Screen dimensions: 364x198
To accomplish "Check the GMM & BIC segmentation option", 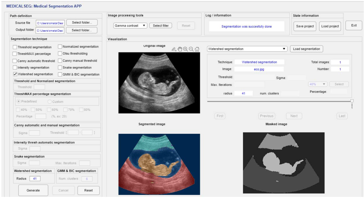I will coord(60,75).
